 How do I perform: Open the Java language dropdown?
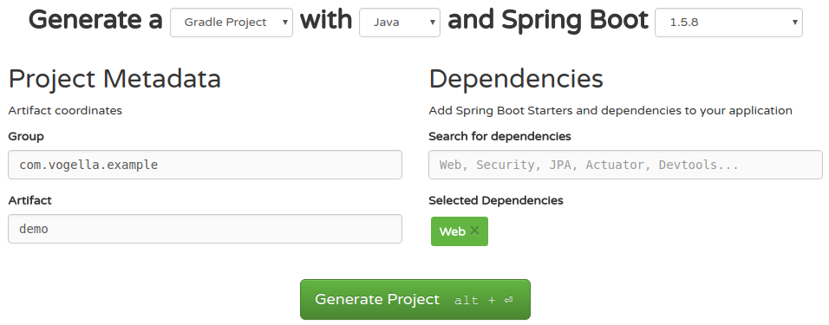pos(400,23)
